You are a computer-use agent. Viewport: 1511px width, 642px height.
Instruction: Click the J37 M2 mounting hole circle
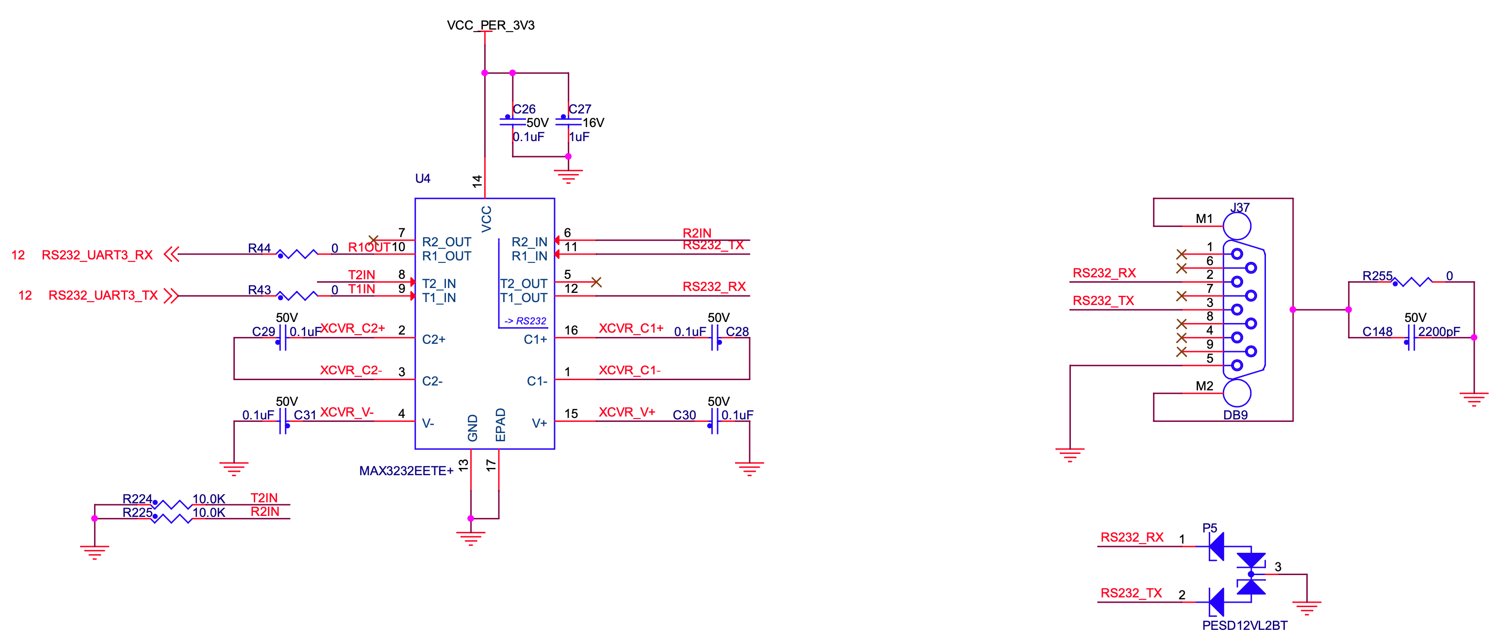1236,393
